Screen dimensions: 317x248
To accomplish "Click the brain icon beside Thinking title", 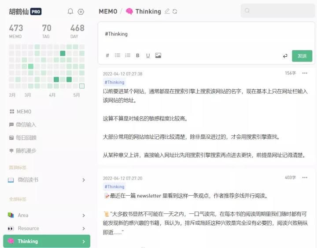I will [129, 11].
